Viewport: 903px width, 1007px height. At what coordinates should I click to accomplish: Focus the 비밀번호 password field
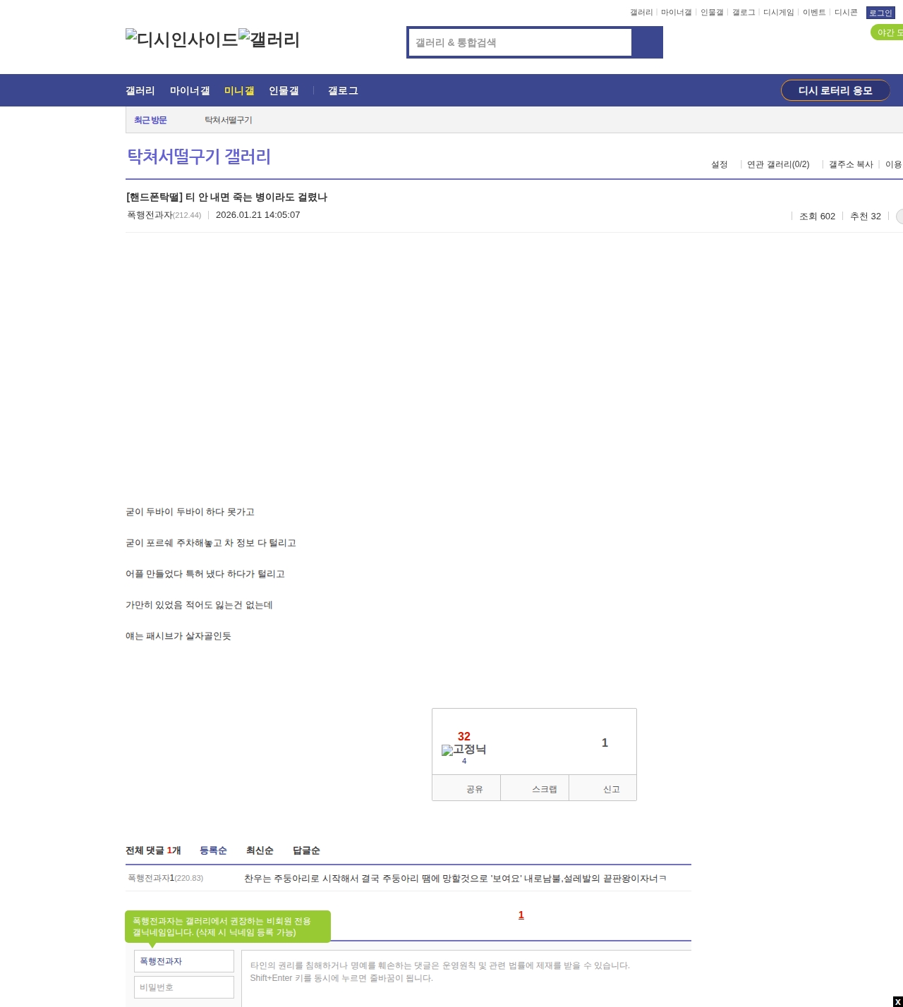tap(184, 987)
